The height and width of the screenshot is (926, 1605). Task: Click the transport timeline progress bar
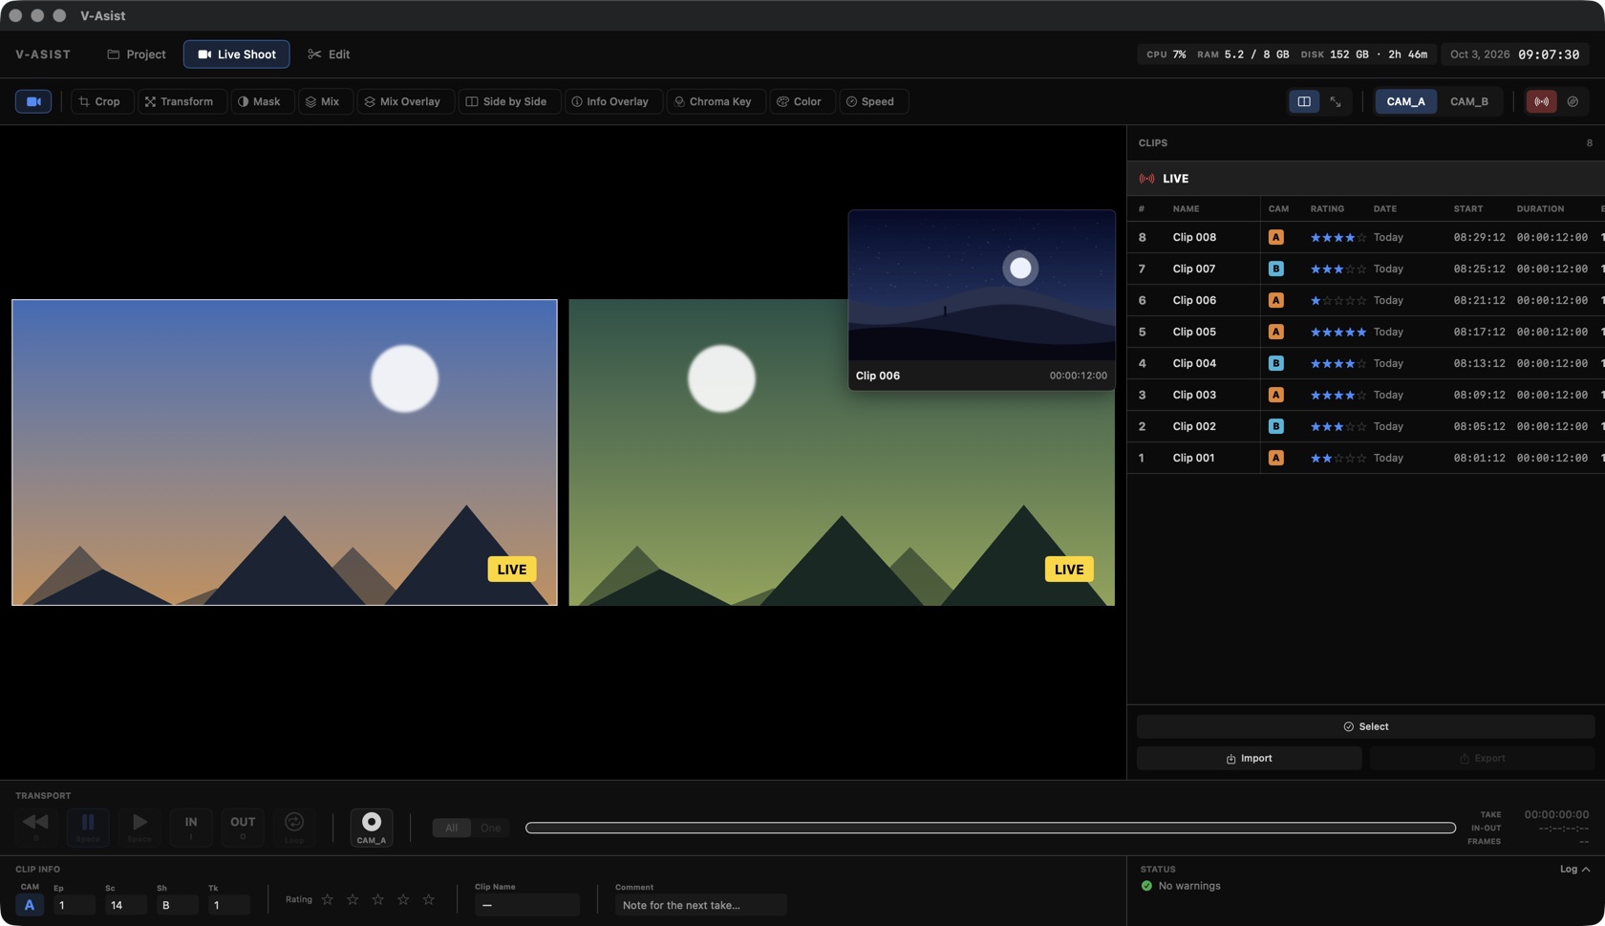click(x=991, y=828)
